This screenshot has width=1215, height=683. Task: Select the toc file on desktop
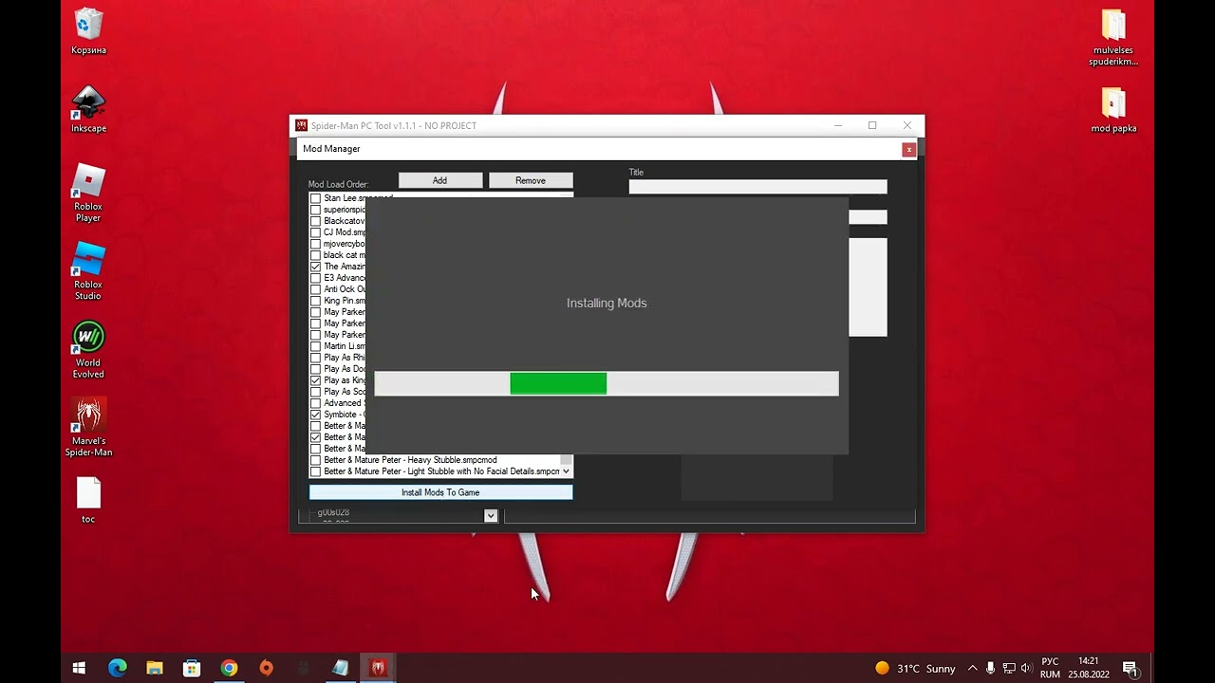[x=88, y=500]
